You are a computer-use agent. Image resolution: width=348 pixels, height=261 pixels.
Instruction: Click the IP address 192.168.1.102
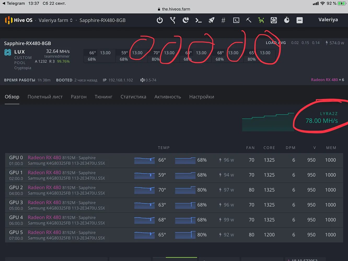(x=121, y=80)
